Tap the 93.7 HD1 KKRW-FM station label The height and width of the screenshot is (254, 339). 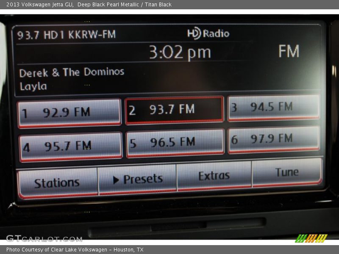[67, 35]
